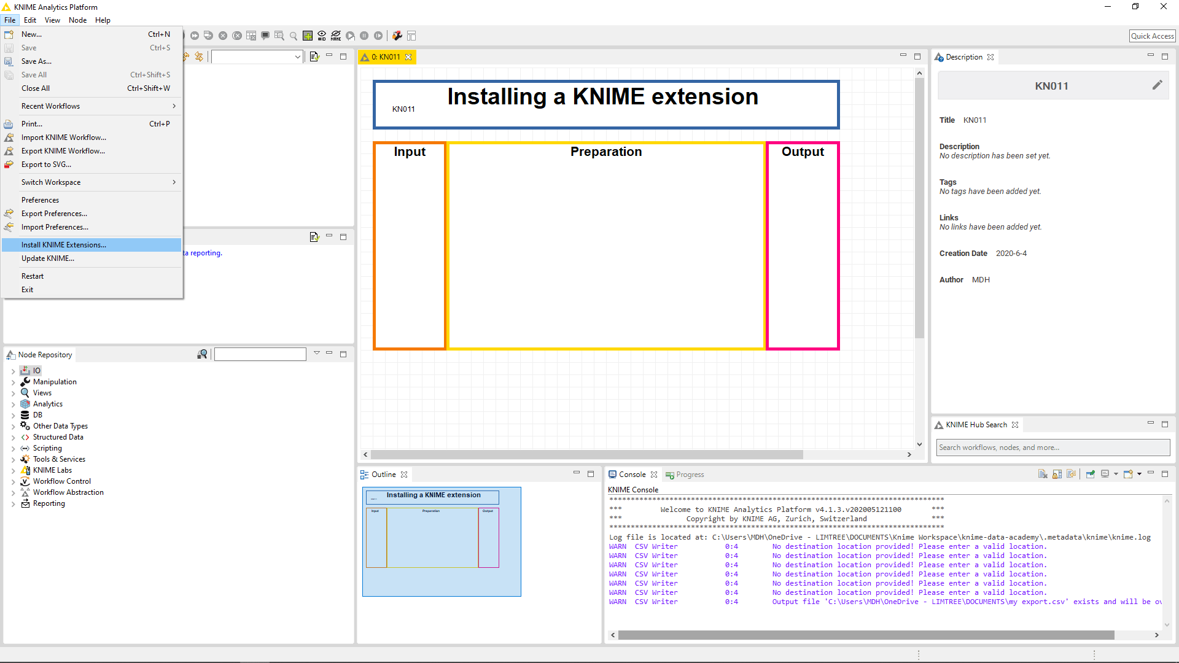Click the Editor Grid layout icon

click(411, 36)
